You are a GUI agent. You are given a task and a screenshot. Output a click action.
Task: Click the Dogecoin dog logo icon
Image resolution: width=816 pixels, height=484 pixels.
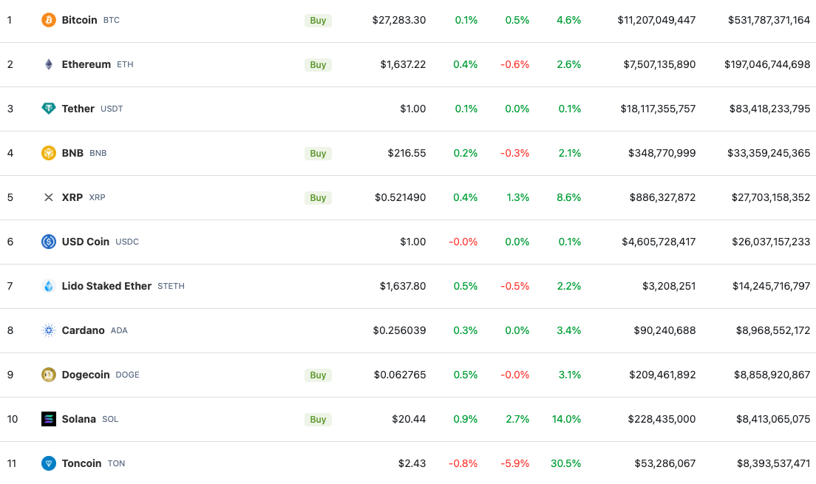(48, 375)
